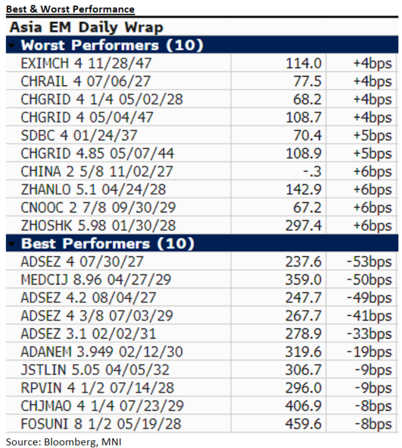Screen dimensions: 402x448
Task: Collapse the Best Performers (10) section arrow
Action: point(12,244)
